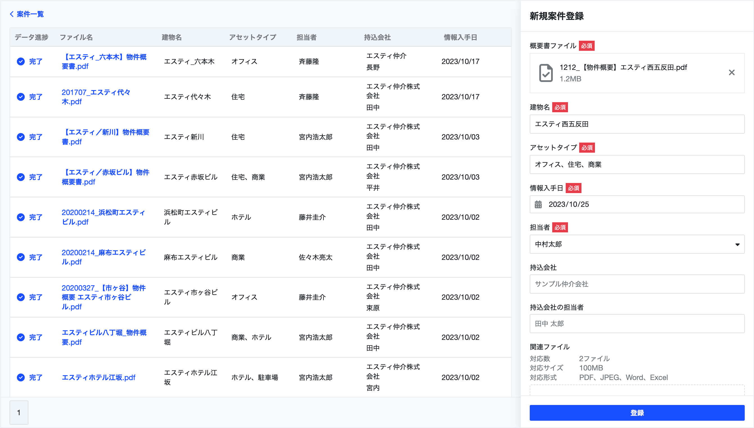Click the completion checkmark for エスティ_六本木 row

point(21,62)
